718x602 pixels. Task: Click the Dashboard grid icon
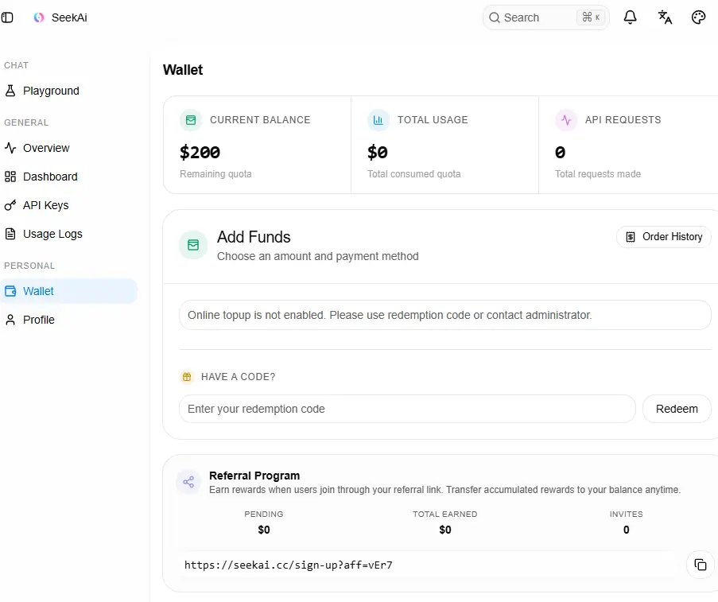(10, 177)
